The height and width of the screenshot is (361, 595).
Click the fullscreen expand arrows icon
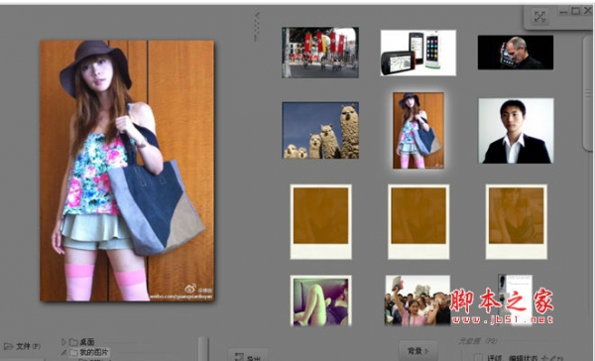tap(539, 16)
